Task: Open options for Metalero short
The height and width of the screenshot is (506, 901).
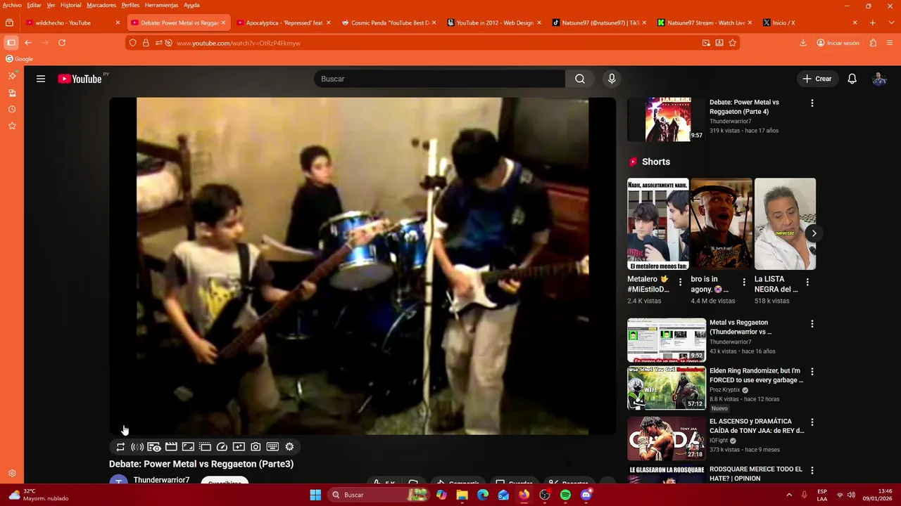Action: coord(680,282)
